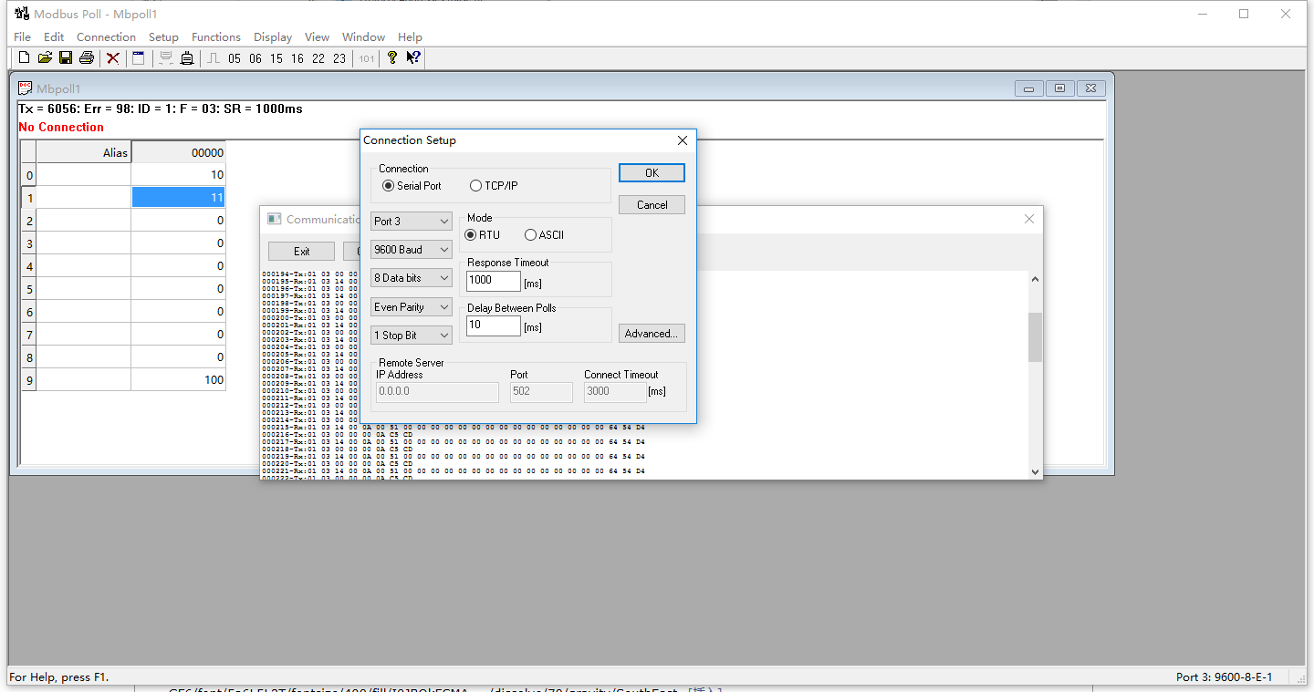Open the Even Parity dropdown

(412, 307)
